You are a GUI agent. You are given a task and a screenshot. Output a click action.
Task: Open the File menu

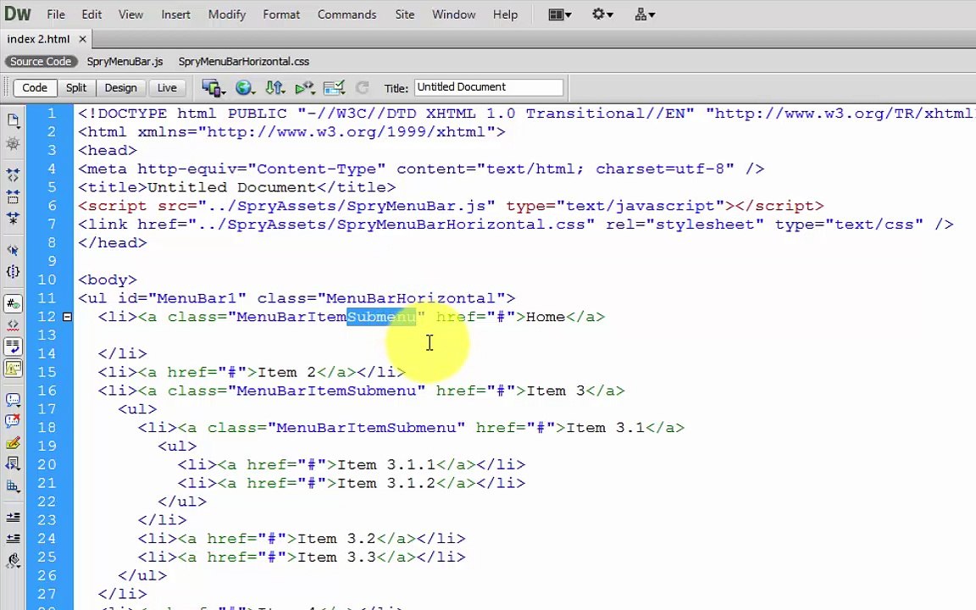coord(55,14)
